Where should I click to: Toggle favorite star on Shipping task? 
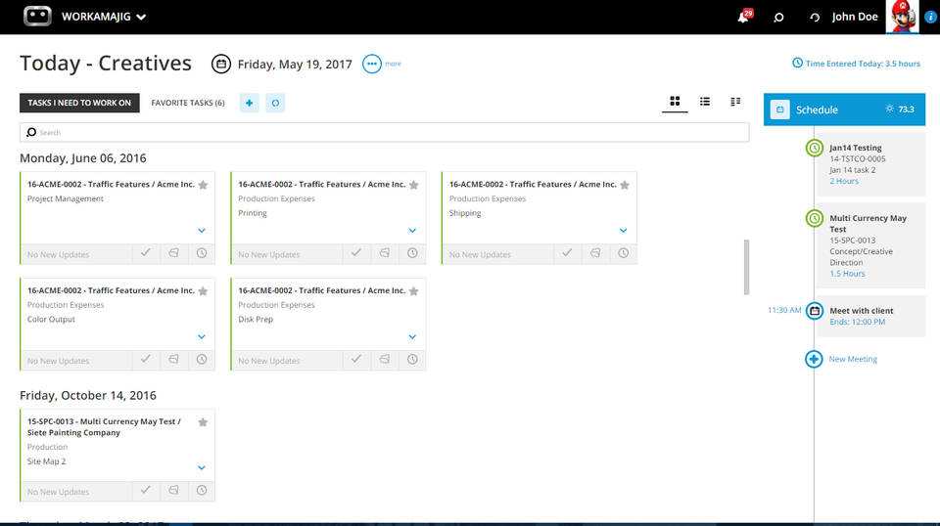(x=625, y=185)
